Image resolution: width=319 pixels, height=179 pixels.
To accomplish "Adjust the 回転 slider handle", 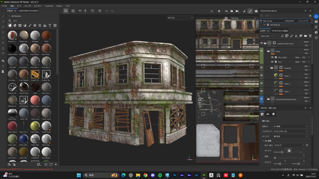I will (x=275, y=158).
